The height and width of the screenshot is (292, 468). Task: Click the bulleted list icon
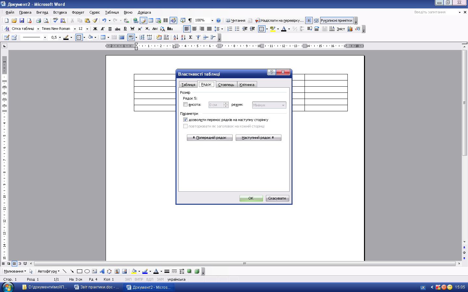[x=237, y=29]
